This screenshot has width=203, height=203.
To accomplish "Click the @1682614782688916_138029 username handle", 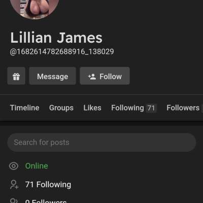I will click(x=62, y=52).
